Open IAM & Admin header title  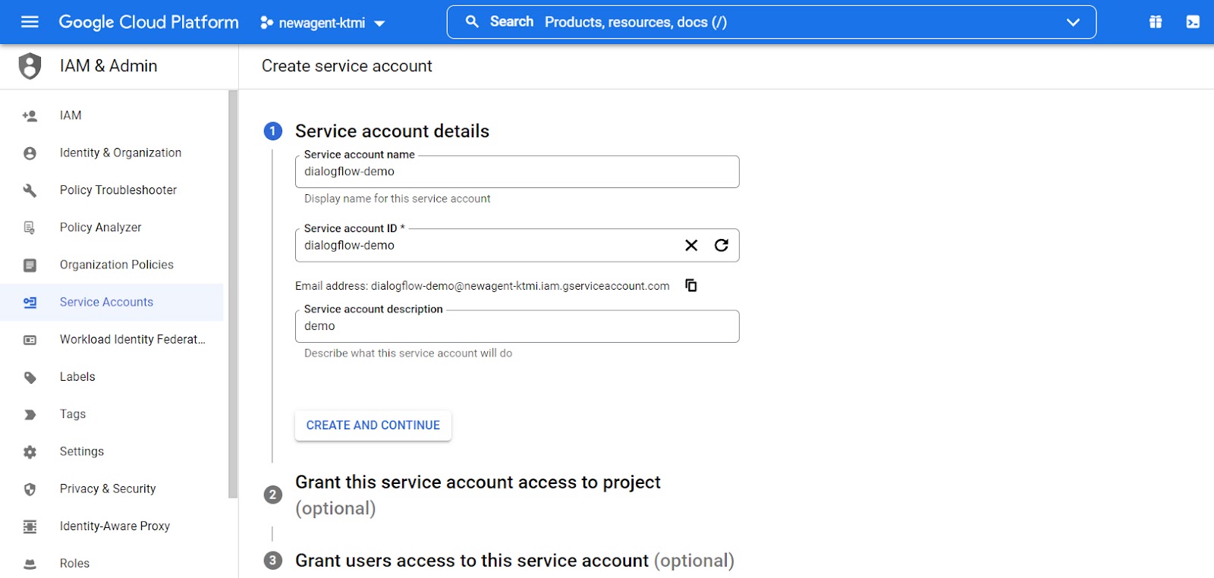pos(109,66)
